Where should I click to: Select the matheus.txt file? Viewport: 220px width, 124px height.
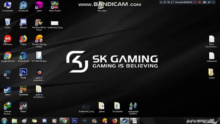tap(212, 57)
